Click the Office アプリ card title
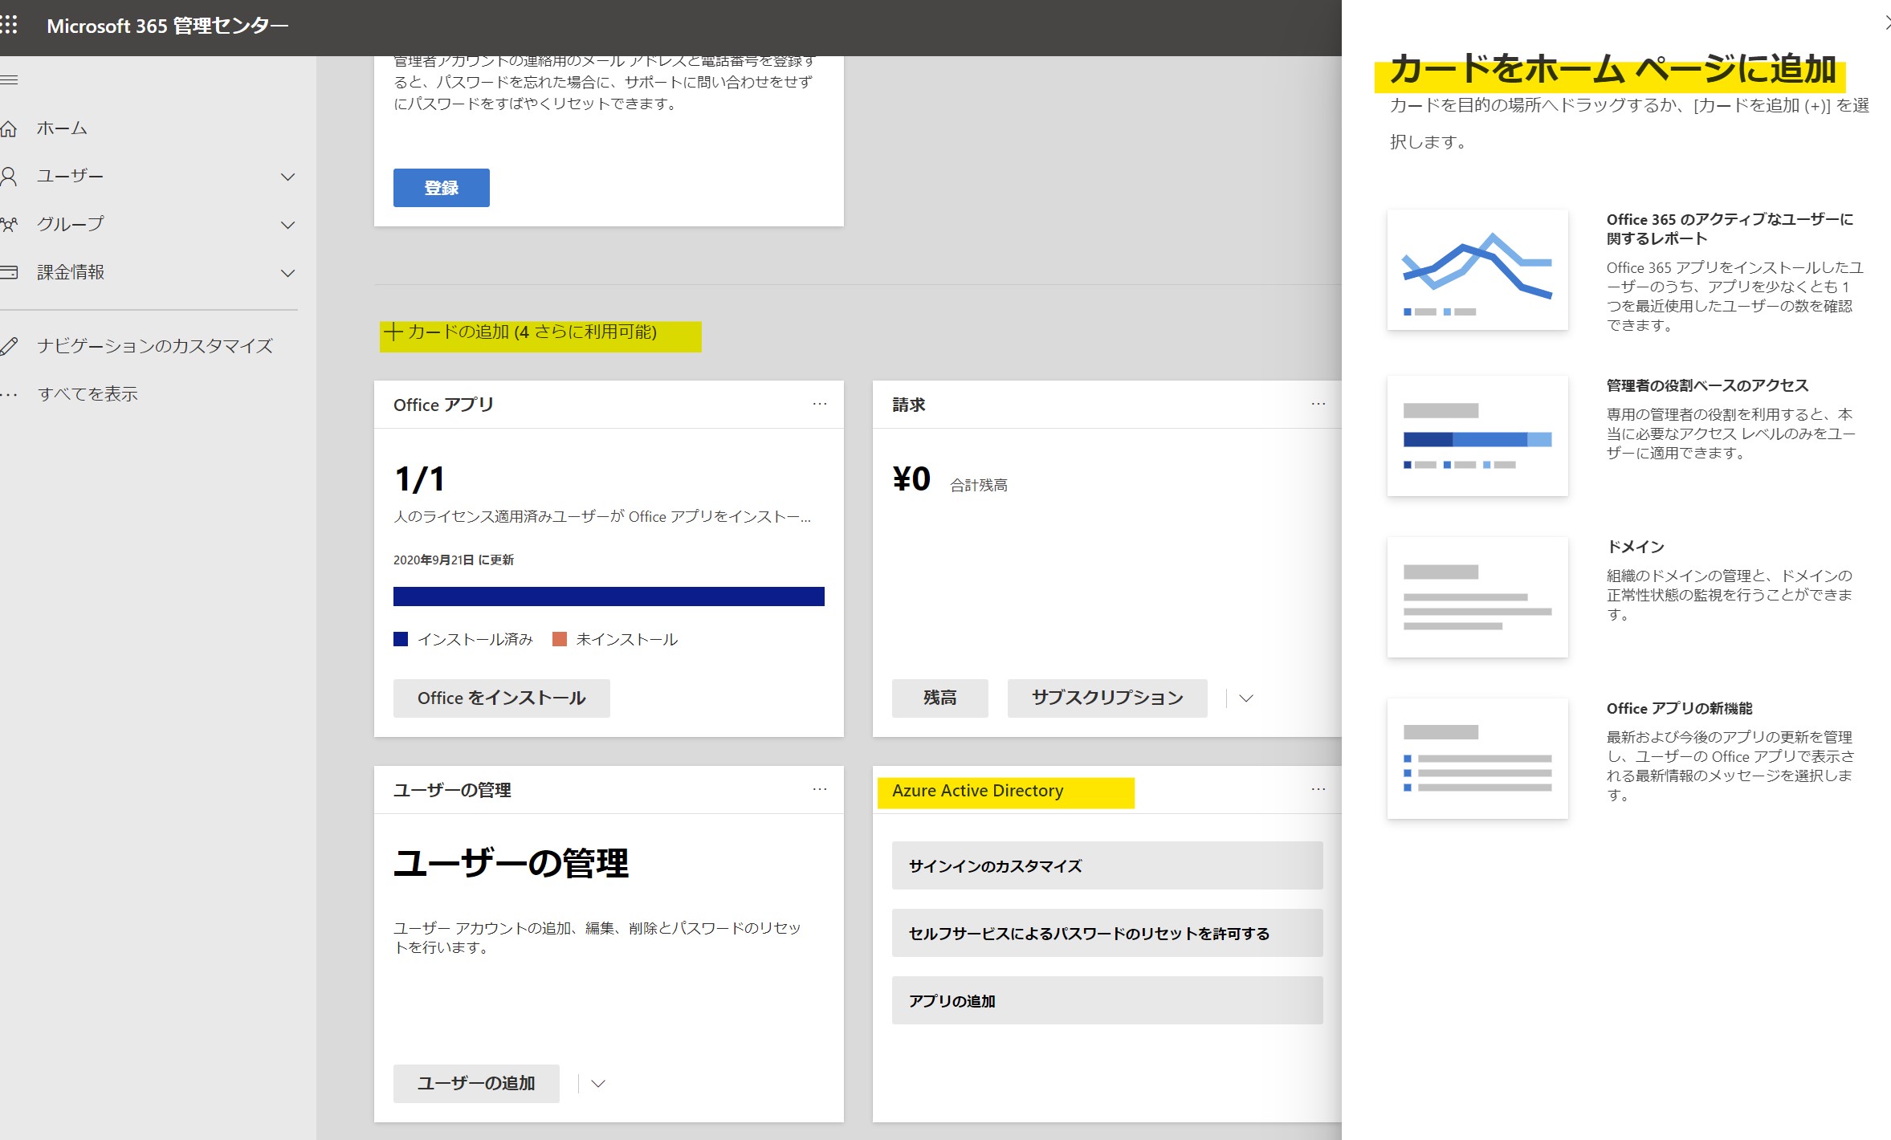Screen dimensions: 1891x1140 443,405
